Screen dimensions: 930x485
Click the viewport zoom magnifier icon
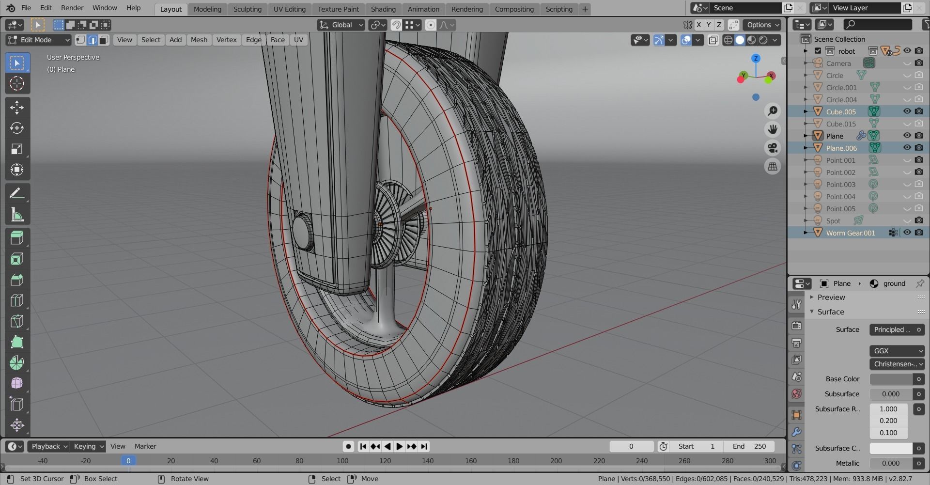pyautogui.click(x=773, y=111)
